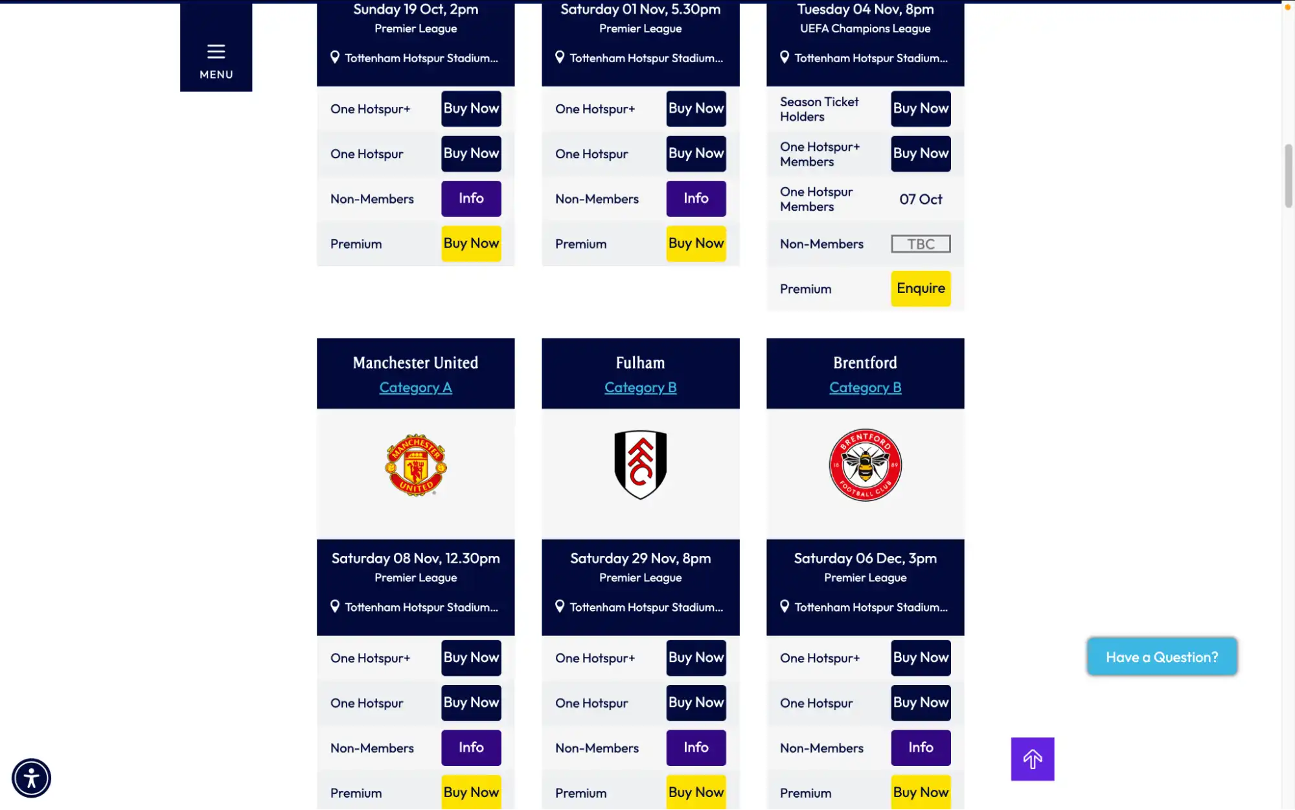This screenshot has width=1295, height=810.
Task: Click the purple back-to-top arrow
Action: (1032, 759)
